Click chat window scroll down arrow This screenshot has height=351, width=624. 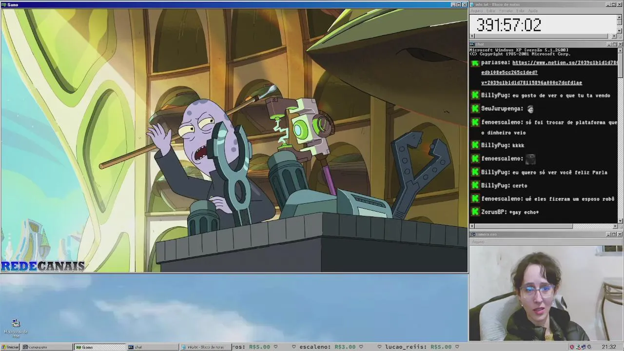tap(619, 220)
